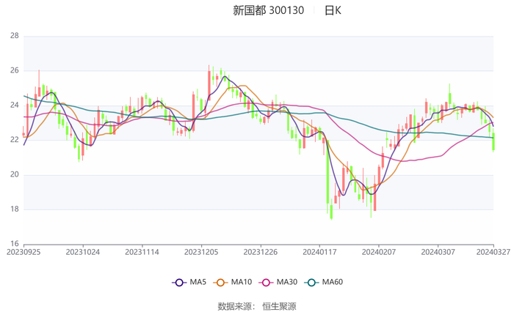Select the 20231114 x-axis date
514x312 pixels.
pos(142,252)
